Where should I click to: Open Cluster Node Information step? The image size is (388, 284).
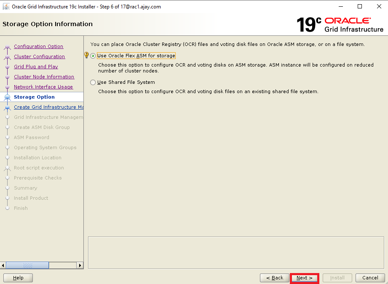point(44,77)
